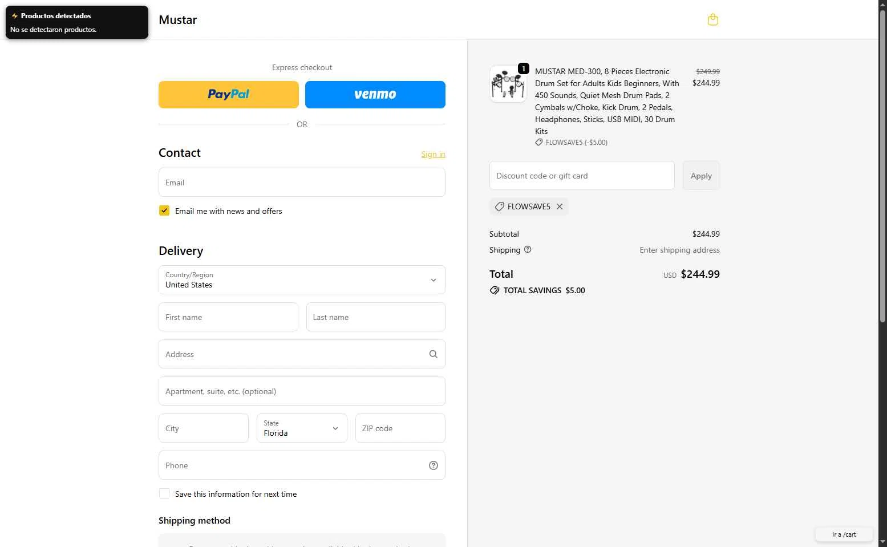Image resolution: width=887 pixels, height=547 pixels.
Task: Click the page vertical scrollbar
Action: click(882, 165)
